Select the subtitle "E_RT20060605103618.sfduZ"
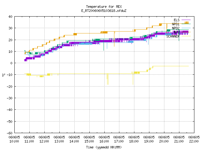The height and width of the screenshot is (150, 200). pos(104,11)
